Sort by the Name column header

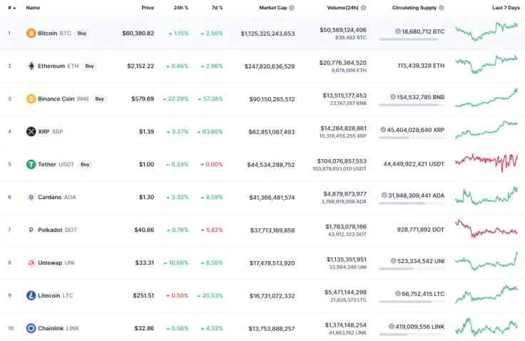[33, 8]
